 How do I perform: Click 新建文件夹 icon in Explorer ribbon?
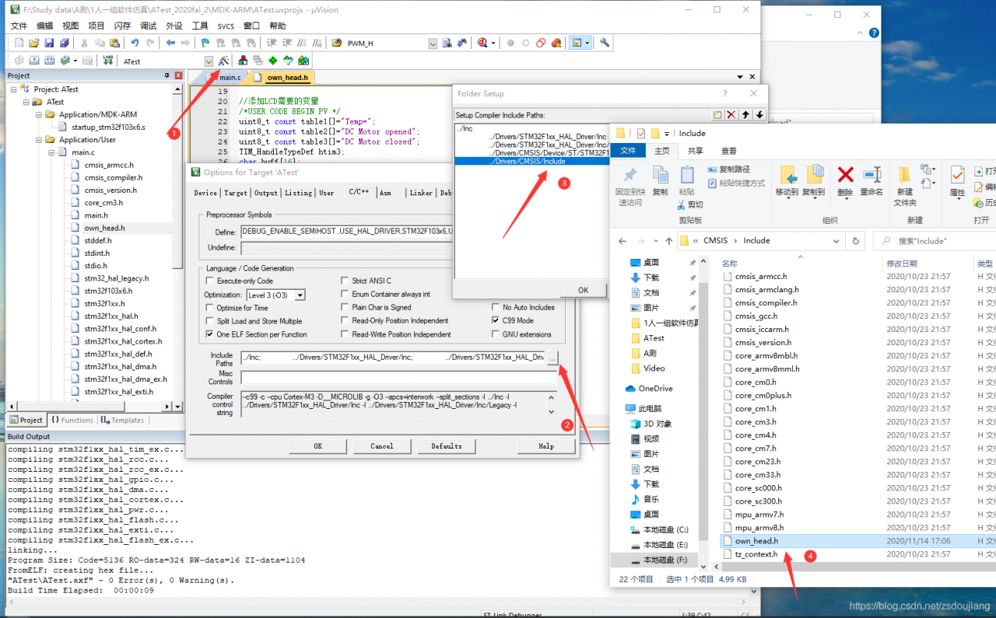904,185
